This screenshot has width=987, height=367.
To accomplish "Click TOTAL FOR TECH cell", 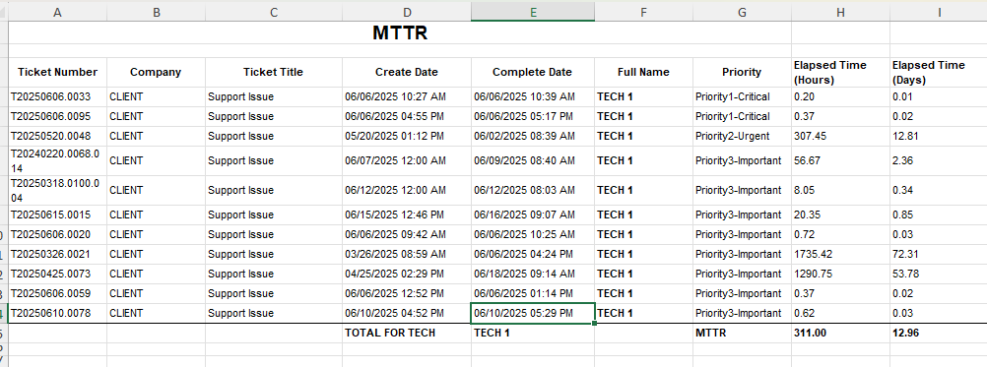I will [x=407, y=334].
